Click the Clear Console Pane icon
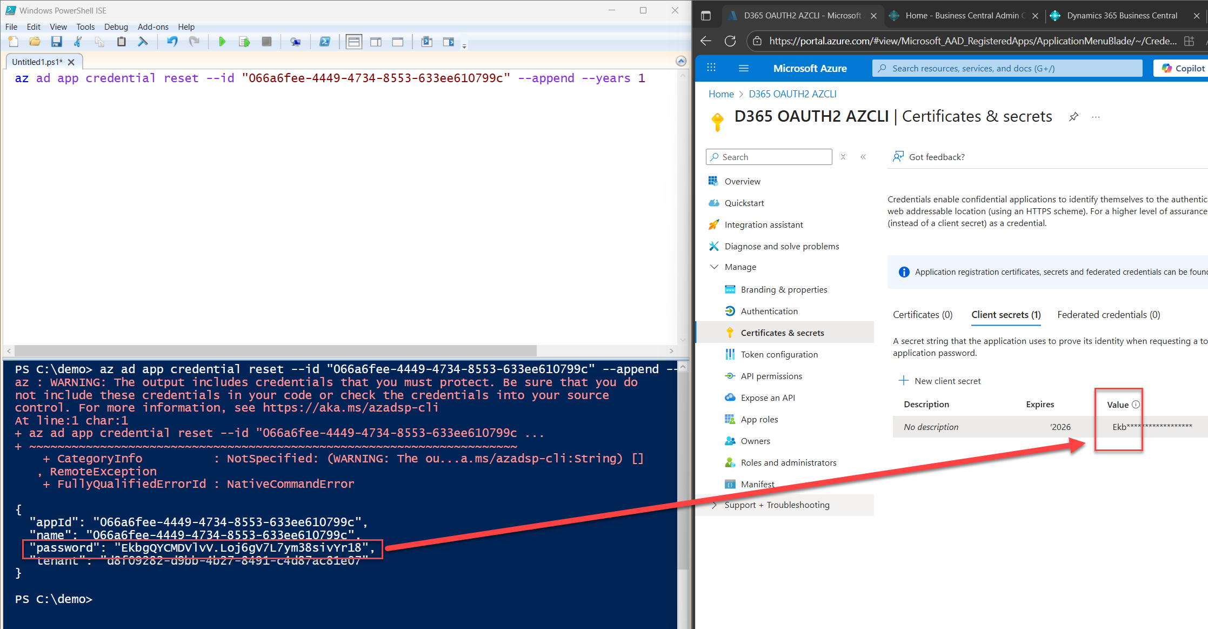This screenshot has width=1208, height=629. click(x=143, y=42)
